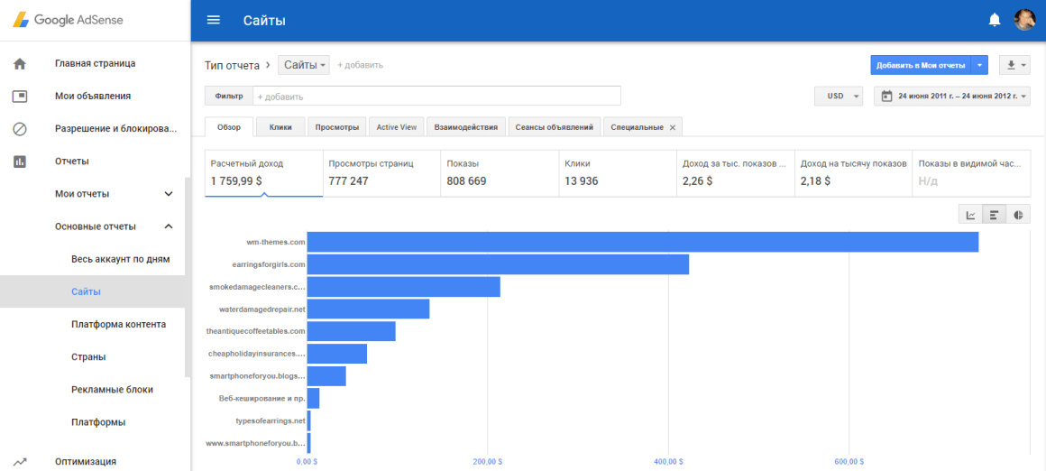Switch to line chart view
Image resolution: width=1046 pixels, height=471 pixels.
coord(970,215)
